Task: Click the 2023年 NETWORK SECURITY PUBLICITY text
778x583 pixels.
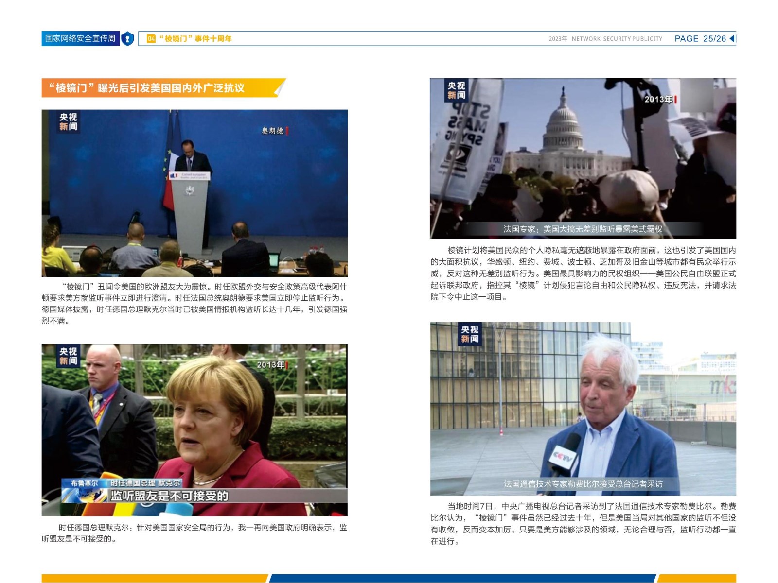Action: pos(605,39)
